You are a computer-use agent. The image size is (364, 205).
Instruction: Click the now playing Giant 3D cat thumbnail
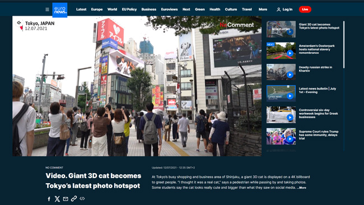[281, 29]
